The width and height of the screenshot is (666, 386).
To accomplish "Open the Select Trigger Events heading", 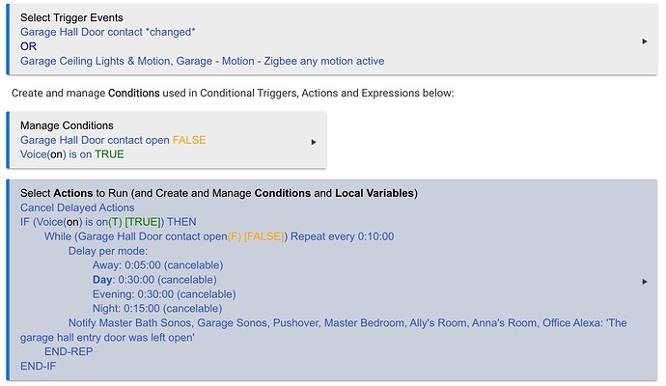I will click(71, 17).
